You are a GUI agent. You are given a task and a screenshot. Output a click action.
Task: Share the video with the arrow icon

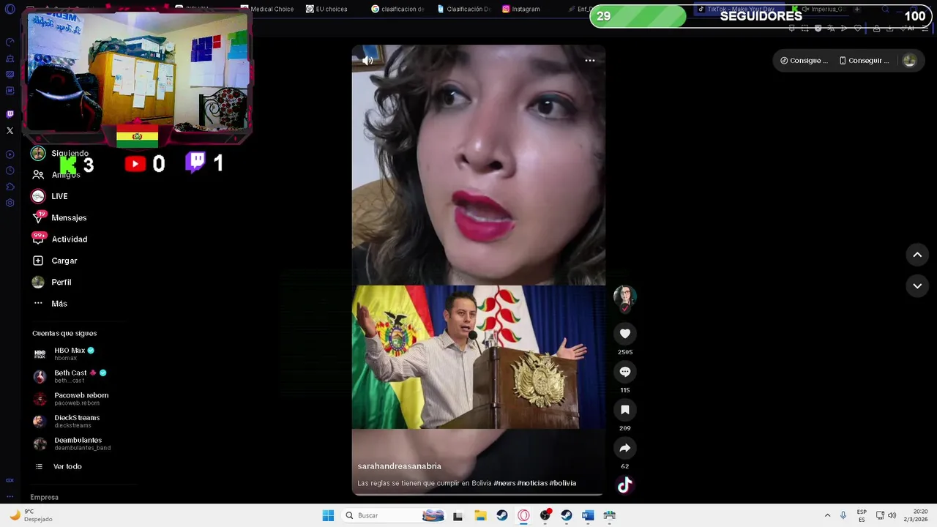(625, 448)
